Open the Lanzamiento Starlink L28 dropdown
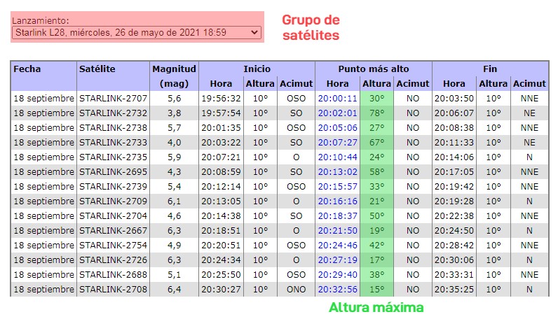 137,32
